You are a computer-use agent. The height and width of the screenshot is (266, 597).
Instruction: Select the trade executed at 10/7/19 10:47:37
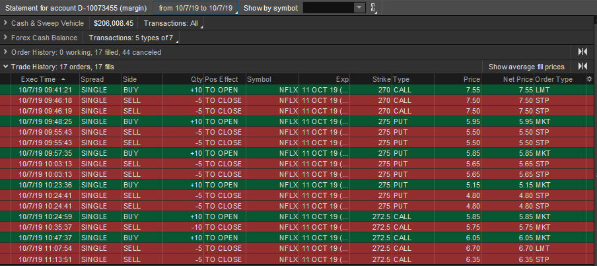[298, 238]
